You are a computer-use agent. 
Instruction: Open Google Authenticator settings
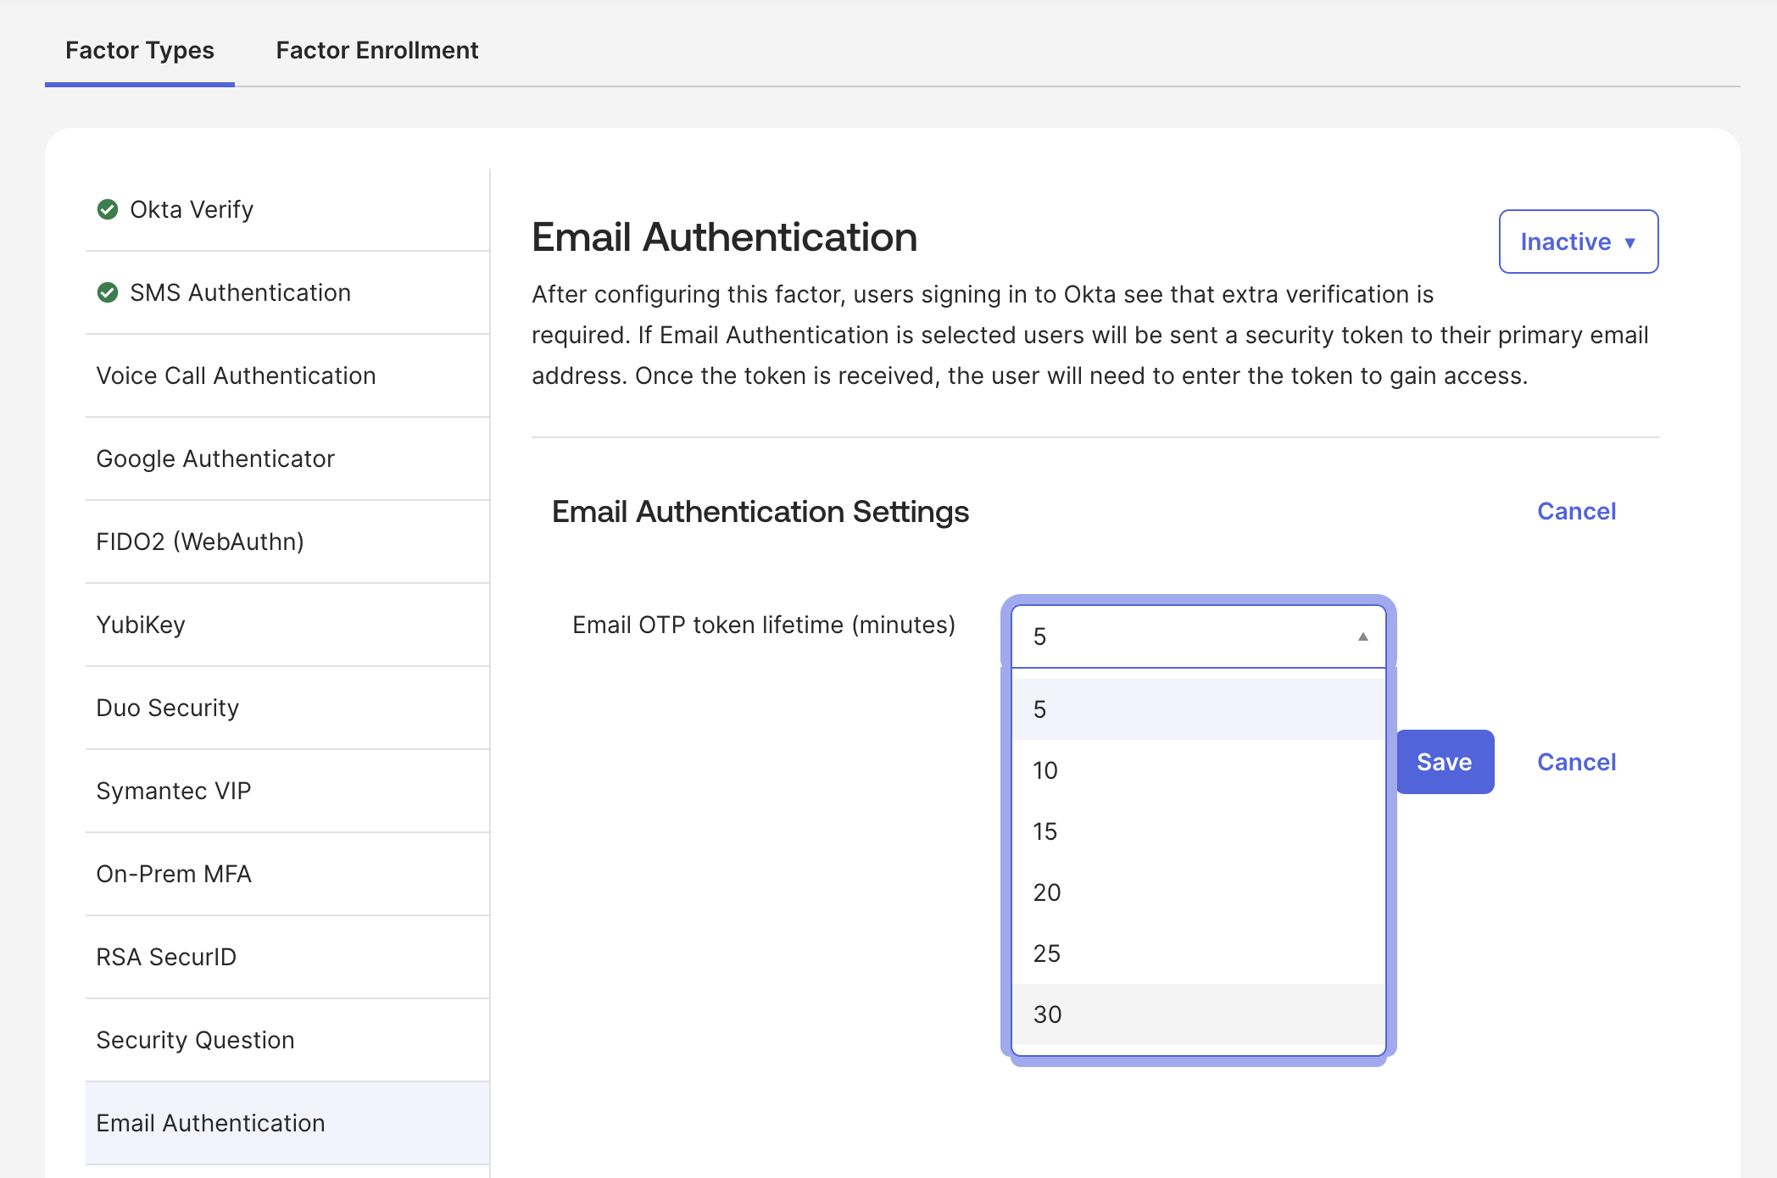pos(215,458)
